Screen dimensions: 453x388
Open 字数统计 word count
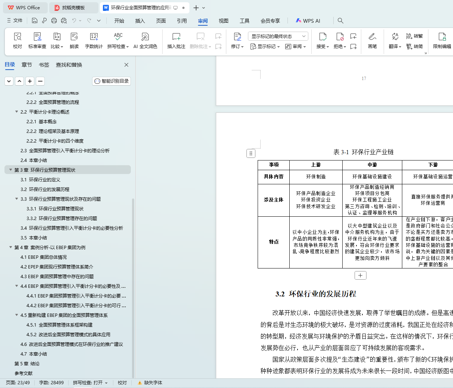click(x=94, y=41)
